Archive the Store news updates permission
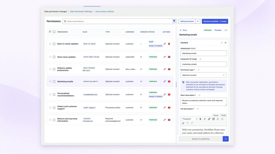Viewport: 275px width, 154px height. [x=169, y=57]
